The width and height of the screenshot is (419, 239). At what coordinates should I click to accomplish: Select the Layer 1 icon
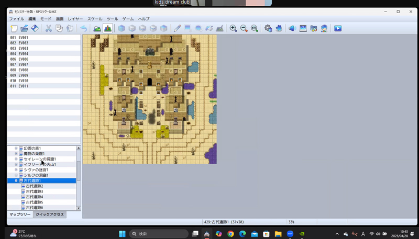(132, 28)
